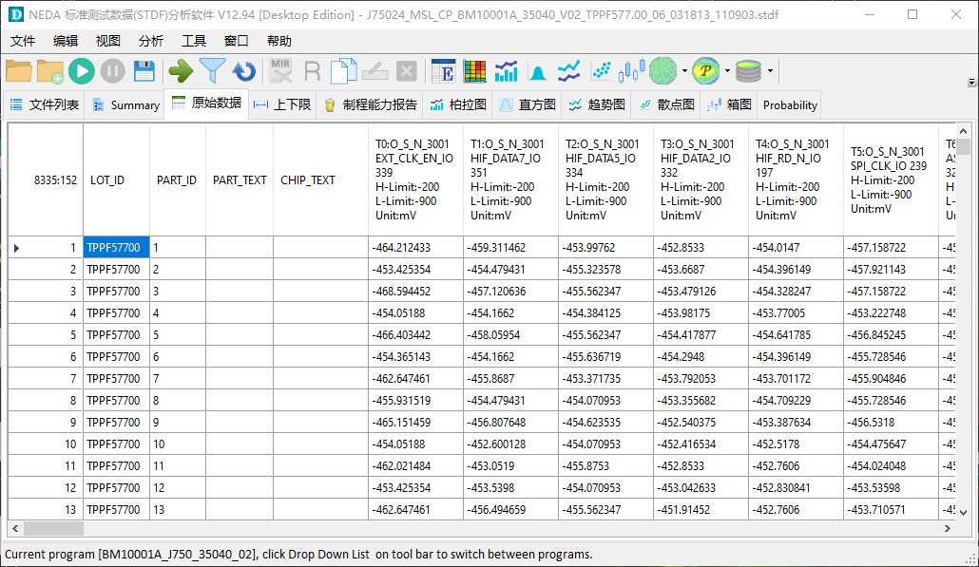This screenshot has width=979, height=567.
Task: Open the Probability tab
Action: [x=789, y=105]
